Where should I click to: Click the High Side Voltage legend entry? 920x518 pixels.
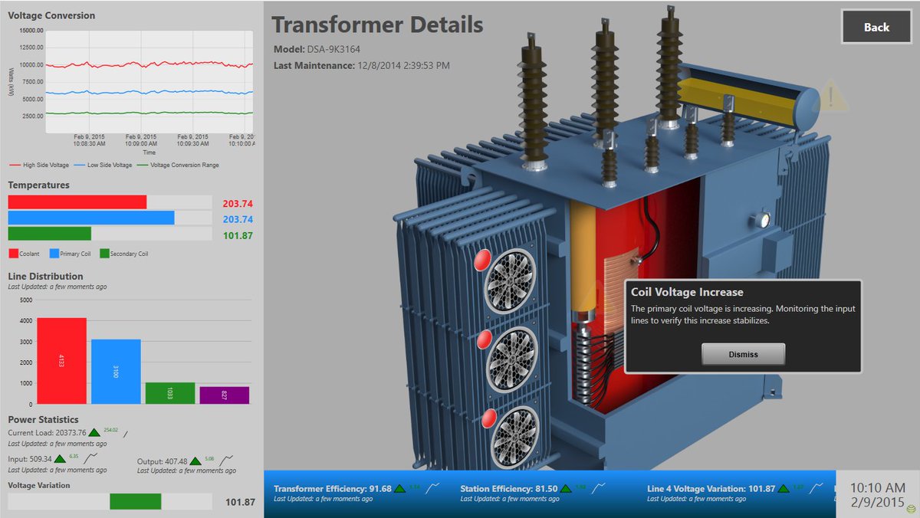point(38,165)
